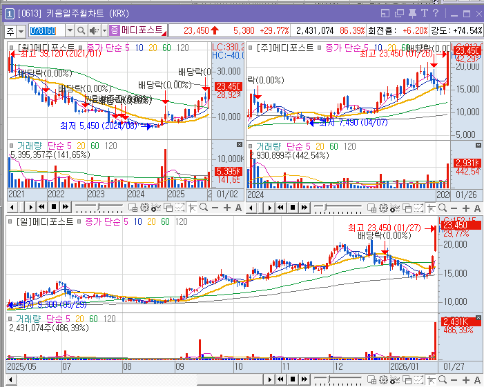The width and height of the screenshot is (484, 387).
Task: Click daily chart magnifier zoom icon
Action: point(443,379)
